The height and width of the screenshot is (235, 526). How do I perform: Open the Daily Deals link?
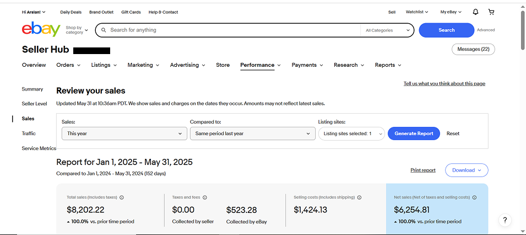(71, 12)
